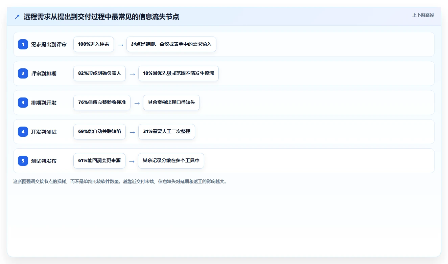The image size is (448, 264).
Task: Select the step 5 number badge
Action: (23, 161)
